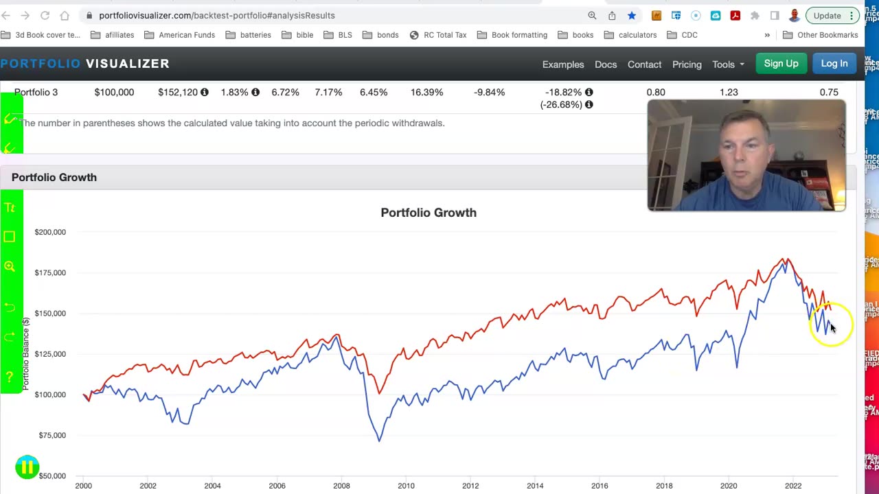The image size is (879, 494).
Task: Open the calculators bookmarks folder
Action: (630, 35)
